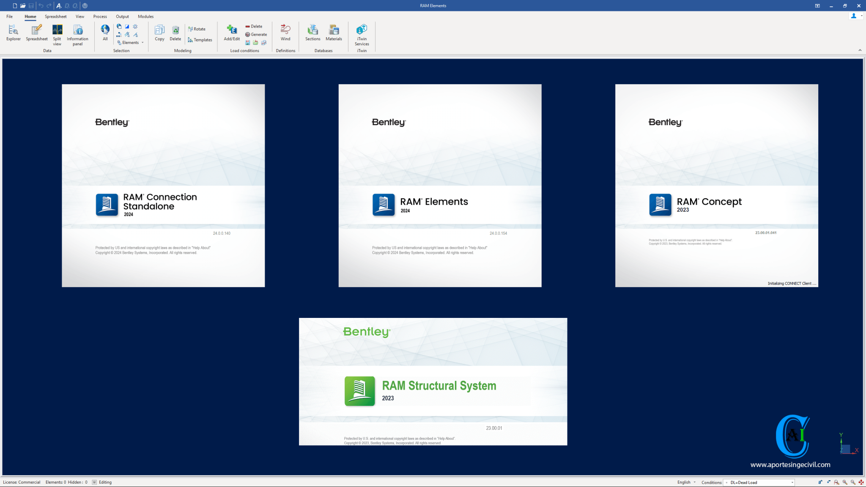Open the Explorer panel
Viewport: 866px width, 487px height.
click(x=13, y=33)
